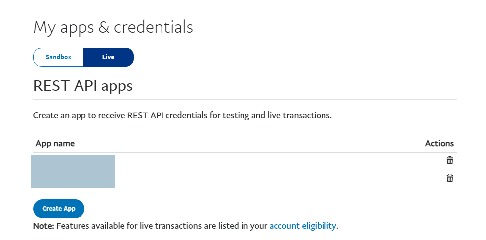Delete the first app with trash icon
This screenshot has height=240, width=486.
tap(450, 160)
